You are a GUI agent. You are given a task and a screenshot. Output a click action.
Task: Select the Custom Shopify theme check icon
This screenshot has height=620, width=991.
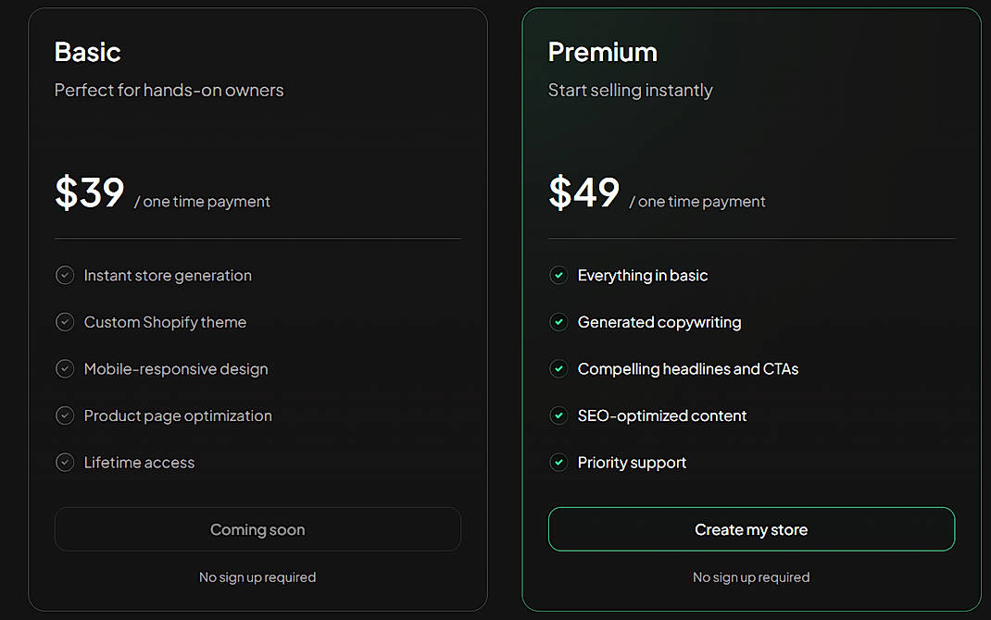click(65, 322)
